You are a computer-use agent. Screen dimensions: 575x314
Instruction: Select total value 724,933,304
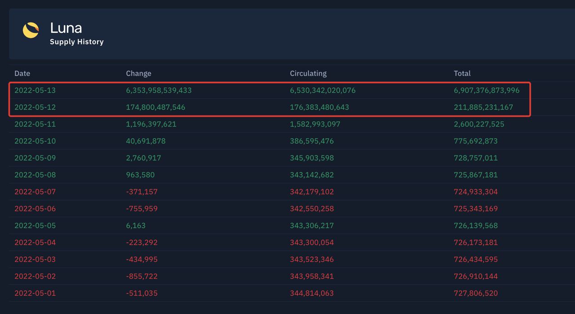(476, 192)
